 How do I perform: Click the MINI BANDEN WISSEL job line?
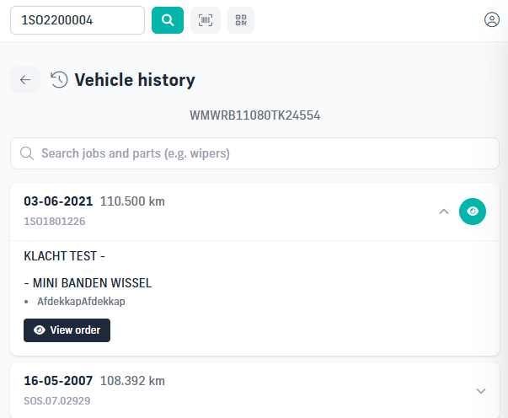(88, 283)
